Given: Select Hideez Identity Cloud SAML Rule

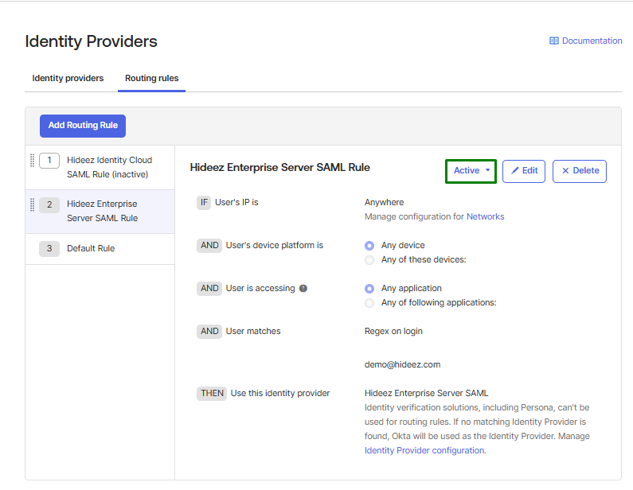Looking at the screenshot, I should tap(108, 167).
